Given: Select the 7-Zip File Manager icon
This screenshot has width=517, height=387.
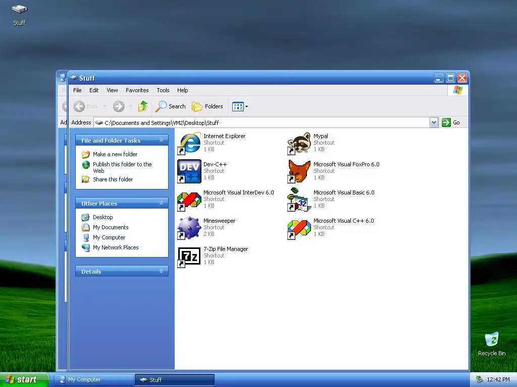Looking at the screenshot, I should tap(189, 256).
